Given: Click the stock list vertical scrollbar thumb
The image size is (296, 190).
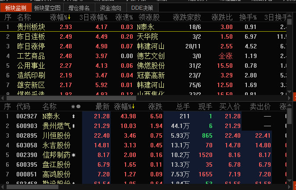Looking at the screenshot, I should click(x=289, y=116).
